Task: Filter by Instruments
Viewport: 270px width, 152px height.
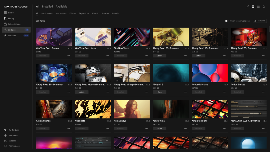Action: pyautogui.click(x=61, y=14)
